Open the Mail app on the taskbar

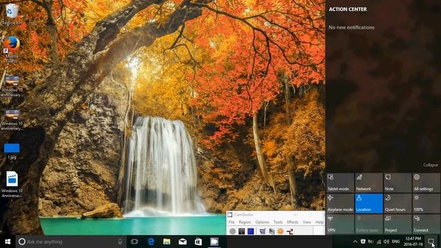point(183,242)
